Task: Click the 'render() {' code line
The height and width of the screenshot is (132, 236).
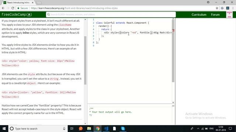Action: [105, 26]
